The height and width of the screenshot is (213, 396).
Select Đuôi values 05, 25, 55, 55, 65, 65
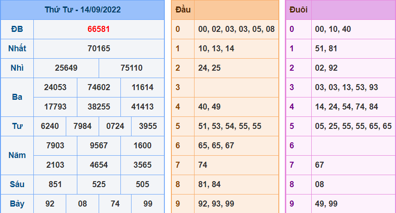[x=353, y=126]
